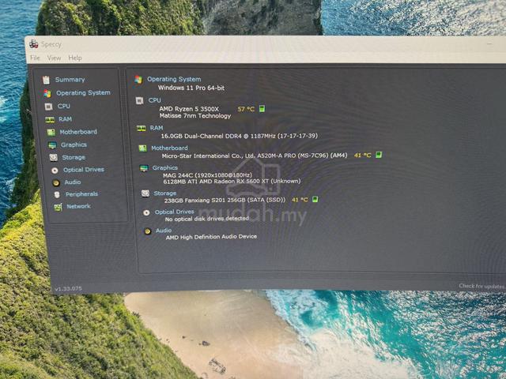
Task: Click the Graphics monitor icon in sidebar
Action: click(x=52, y=145)
